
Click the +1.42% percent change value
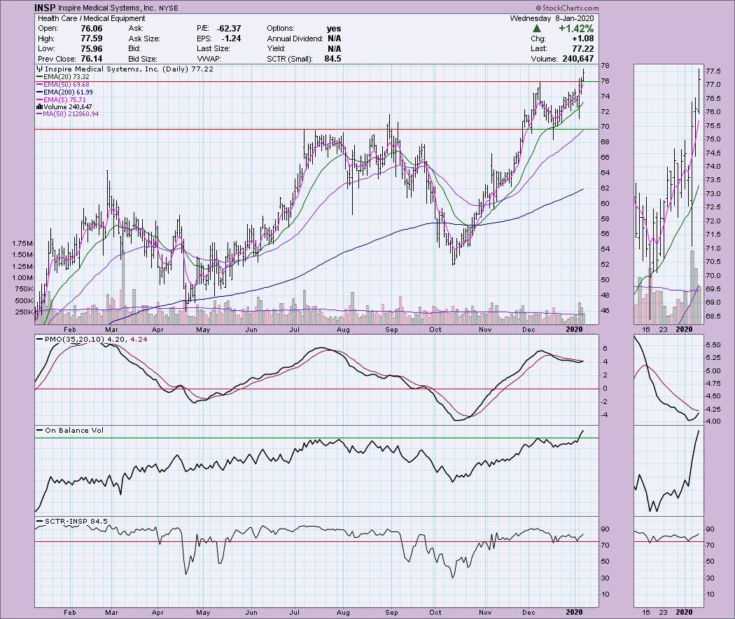(576, 29)
